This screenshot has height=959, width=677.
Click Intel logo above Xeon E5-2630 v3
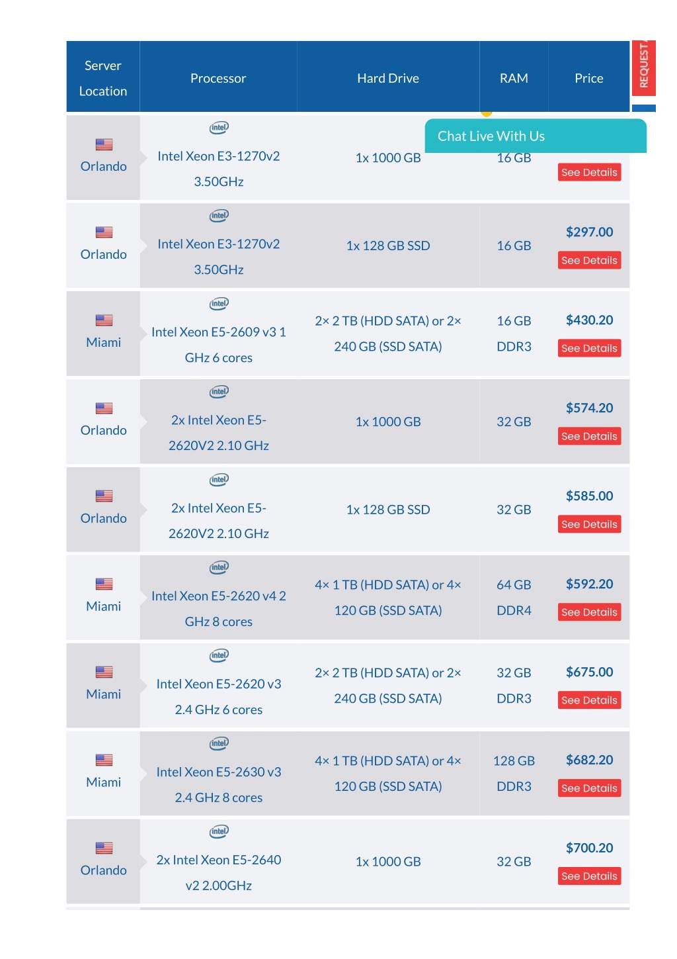219,744
